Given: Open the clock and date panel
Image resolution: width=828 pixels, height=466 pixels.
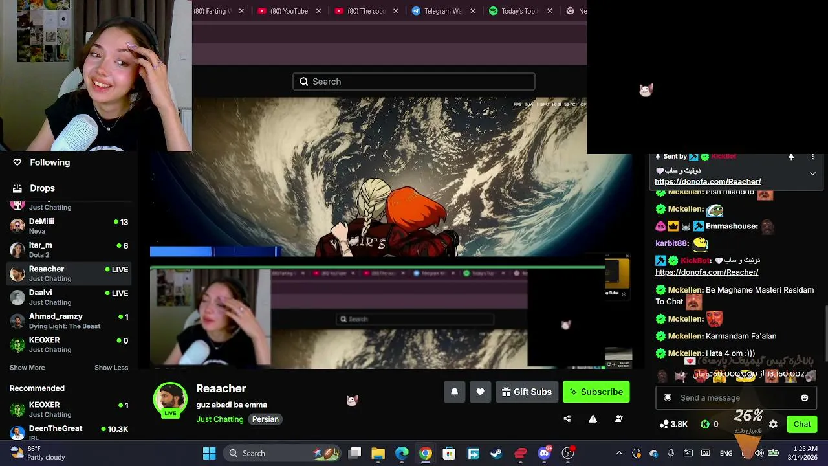Looking at the screenshot, I should pyautogui.click(x=803, y=453).
